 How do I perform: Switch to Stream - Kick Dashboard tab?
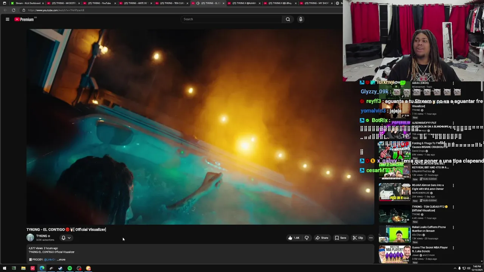pyautogui.click(x=27, y=3)
